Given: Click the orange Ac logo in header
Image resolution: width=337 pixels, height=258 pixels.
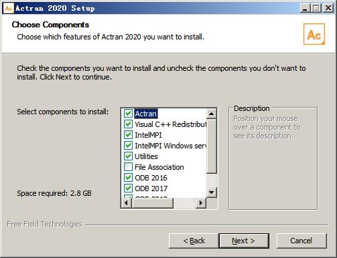Looking at the screenshot, I should (x=314, y=34).
